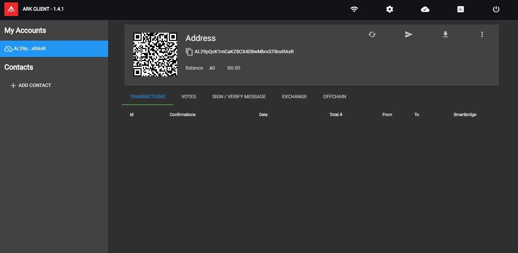518x253 pixels.
Task: Switch to the VOTES tab
Action: pyautogui.click(x=189, y=96)
